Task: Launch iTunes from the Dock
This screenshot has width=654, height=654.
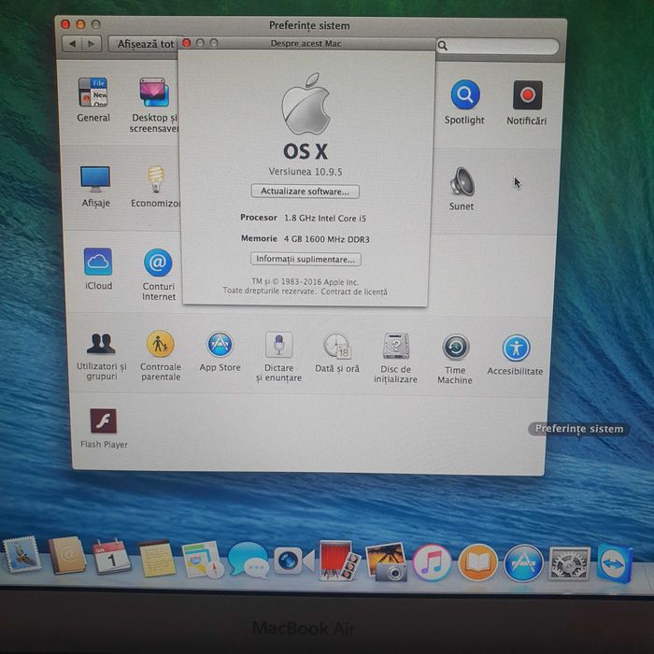Action: coord(432,562)
